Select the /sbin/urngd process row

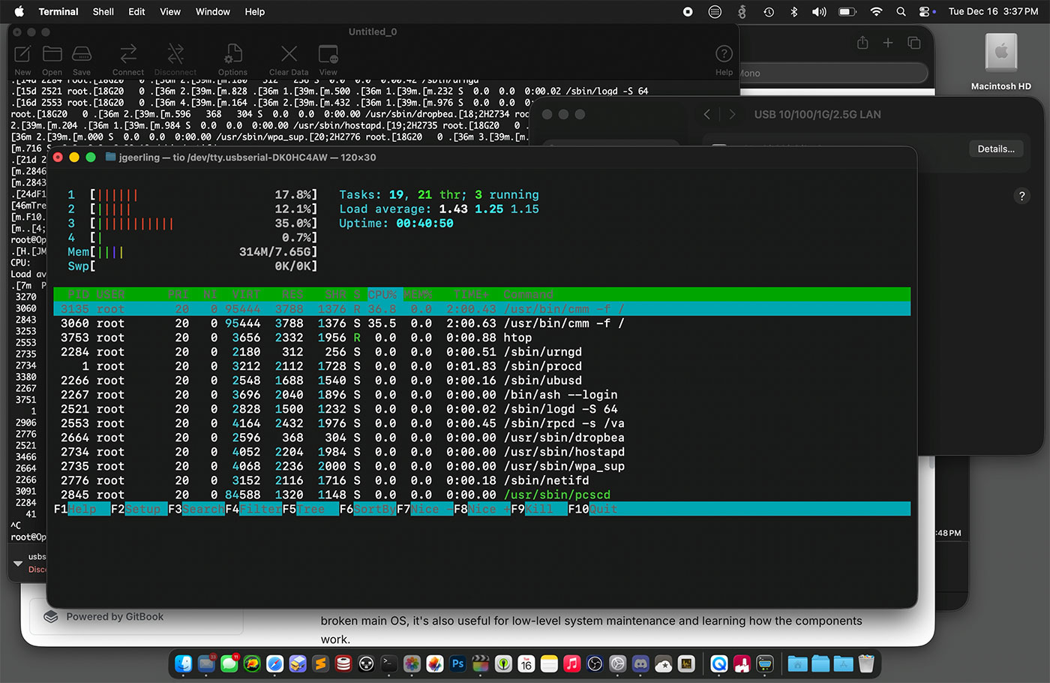482,352
